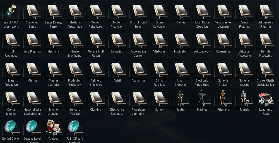Select the Gallente Industrial skillbook
This screenshot has width=279, height=143.
(x=244, y=68)
